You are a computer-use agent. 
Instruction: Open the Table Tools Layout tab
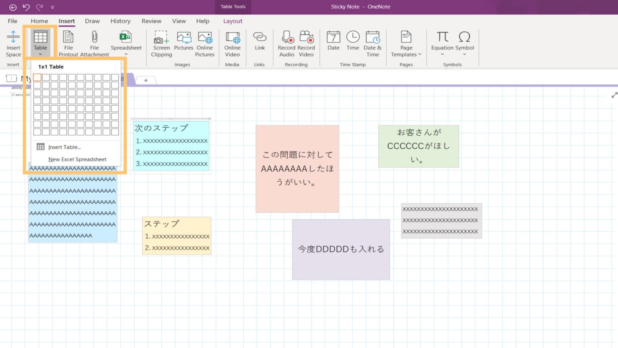pos(233,21)
